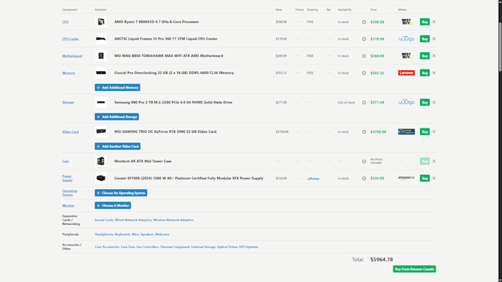
Task: Click Add Another Video Card button
Action: 117,146
